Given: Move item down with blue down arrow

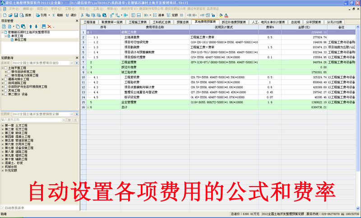Looking at the screenshot, I should [36, 27].
